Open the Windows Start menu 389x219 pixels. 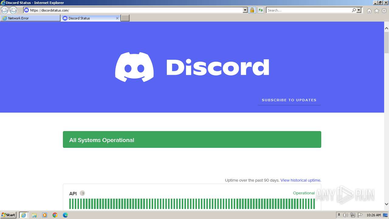pos(8,215)
